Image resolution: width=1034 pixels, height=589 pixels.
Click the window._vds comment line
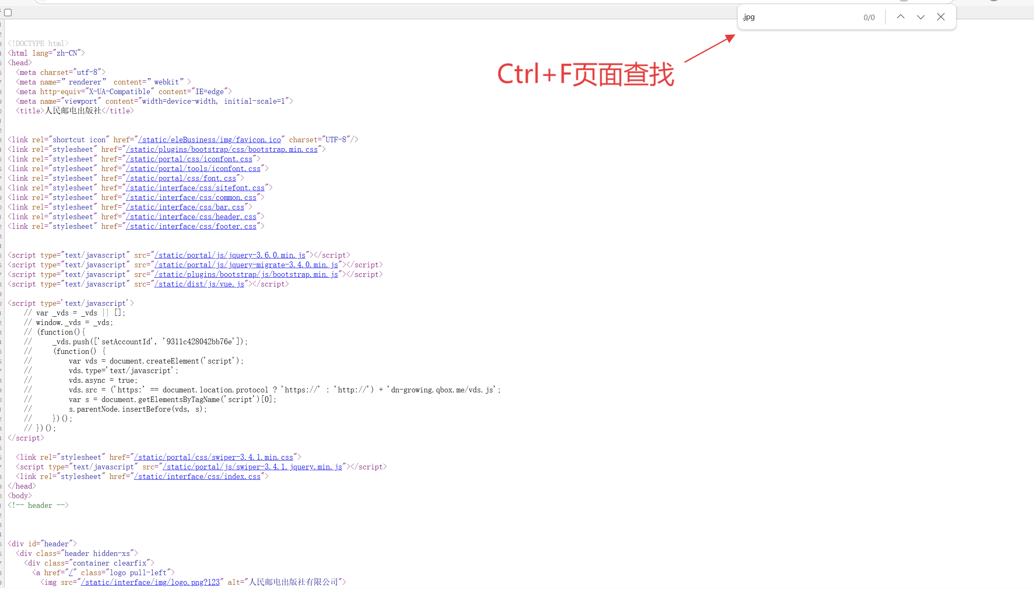pyautogui.click(x=69, y=323)
